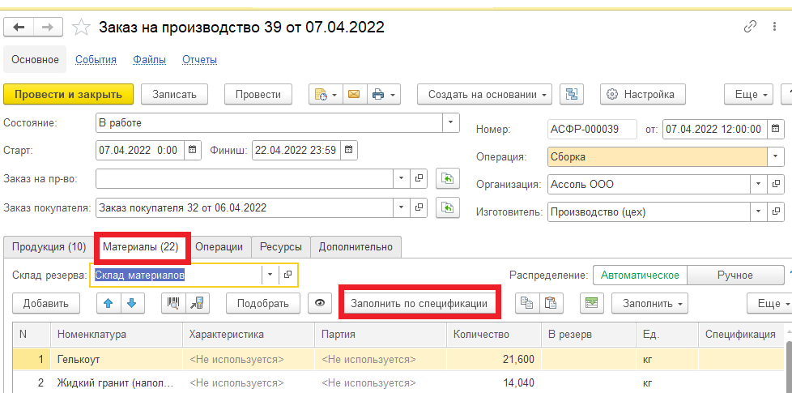
Task: Show the document structure icon
Action: coord(572,94)
